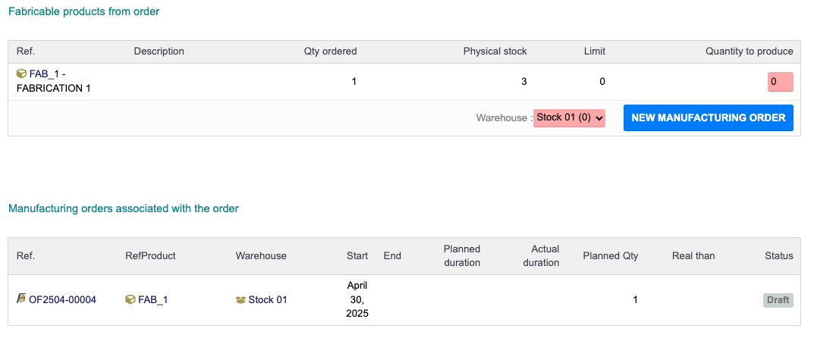Open FAB_1 product link in the RefProduct column
This screenshot has width=814, height=338.
pos(152,300)
